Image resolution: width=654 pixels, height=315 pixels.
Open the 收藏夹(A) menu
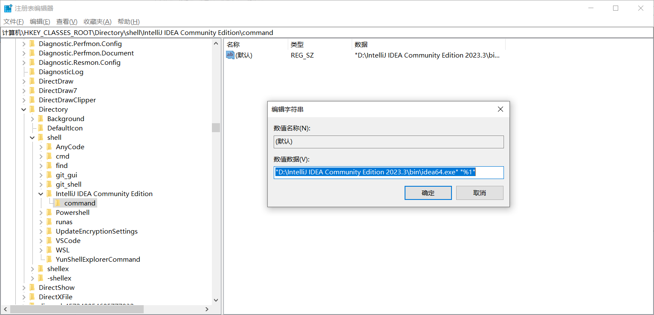click(x=98, y=22)
